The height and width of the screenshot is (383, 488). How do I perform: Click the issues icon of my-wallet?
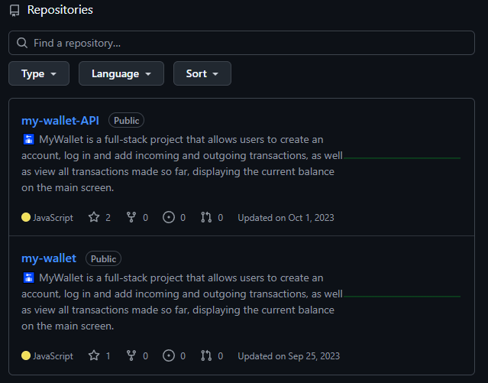tap(169, 355)
